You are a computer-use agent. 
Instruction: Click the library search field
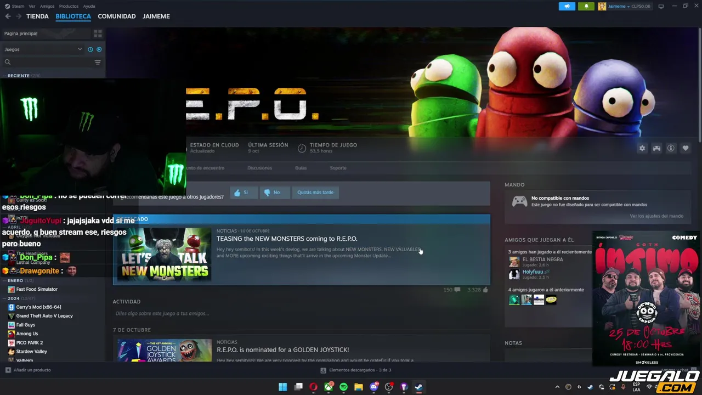[x=47, y=62]
